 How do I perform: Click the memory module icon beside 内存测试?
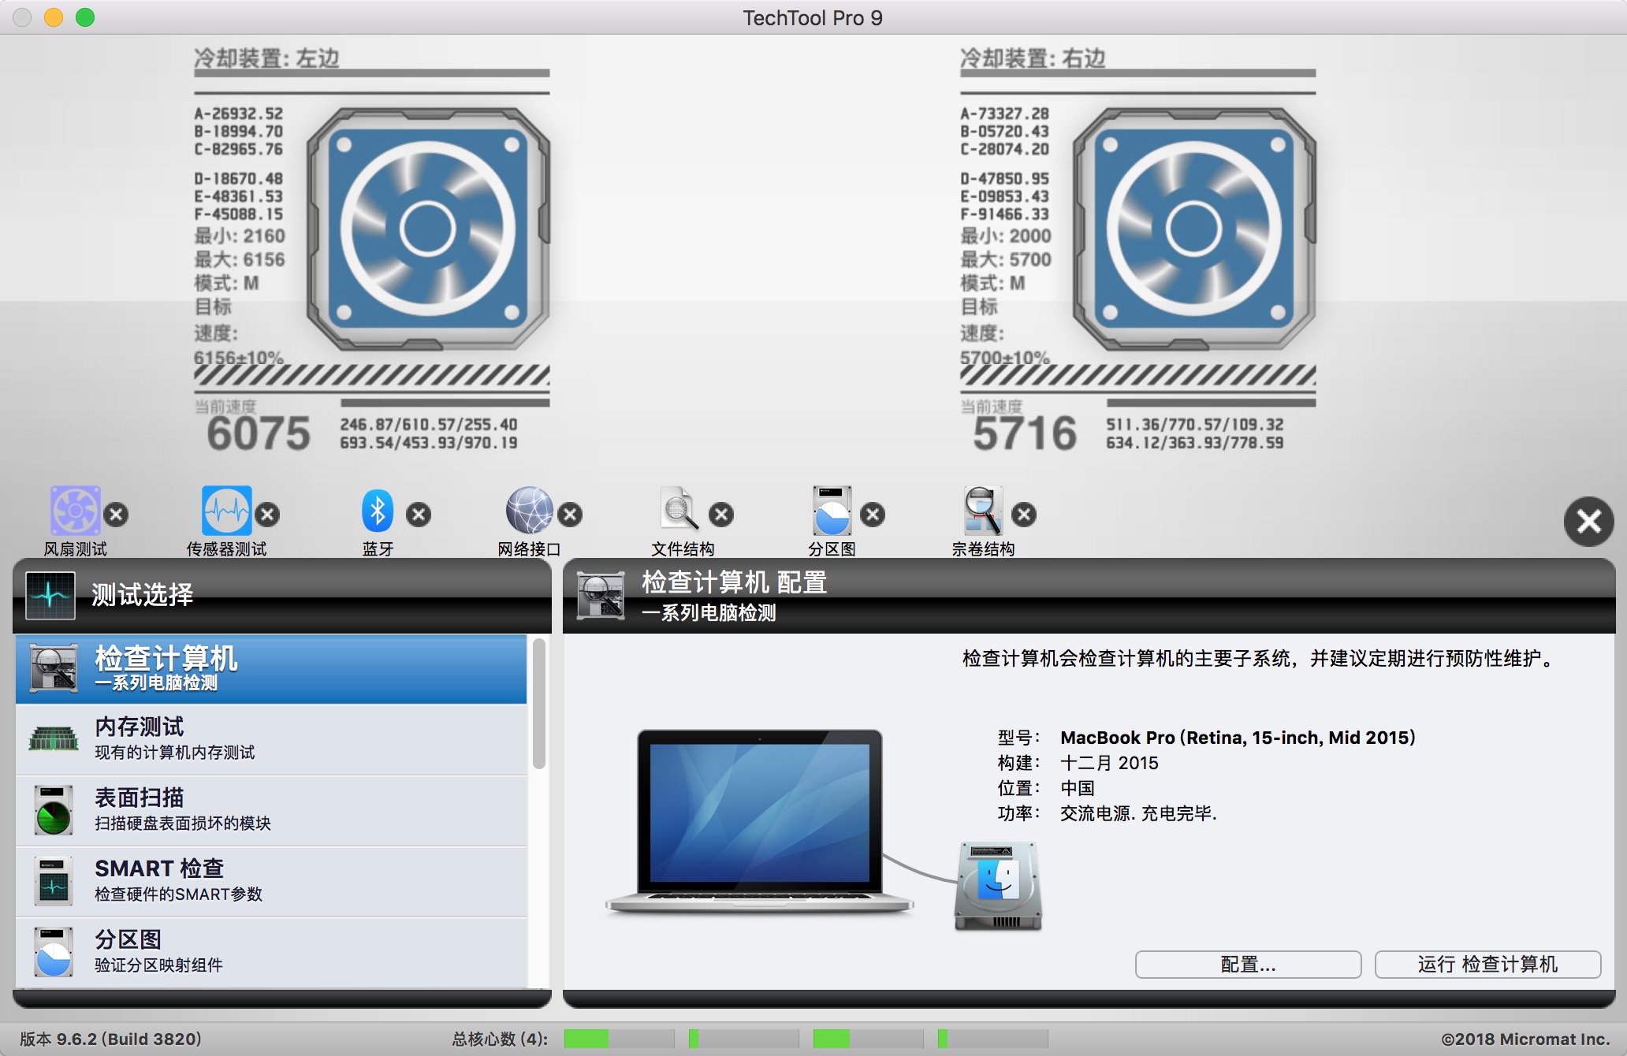click(x=54, y=739)
